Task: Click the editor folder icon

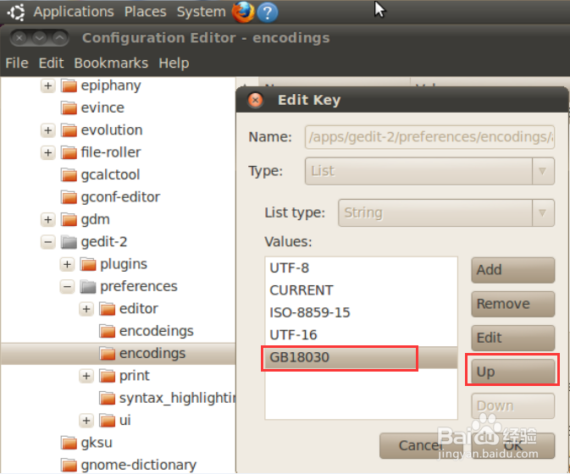Action: (108, 309)
